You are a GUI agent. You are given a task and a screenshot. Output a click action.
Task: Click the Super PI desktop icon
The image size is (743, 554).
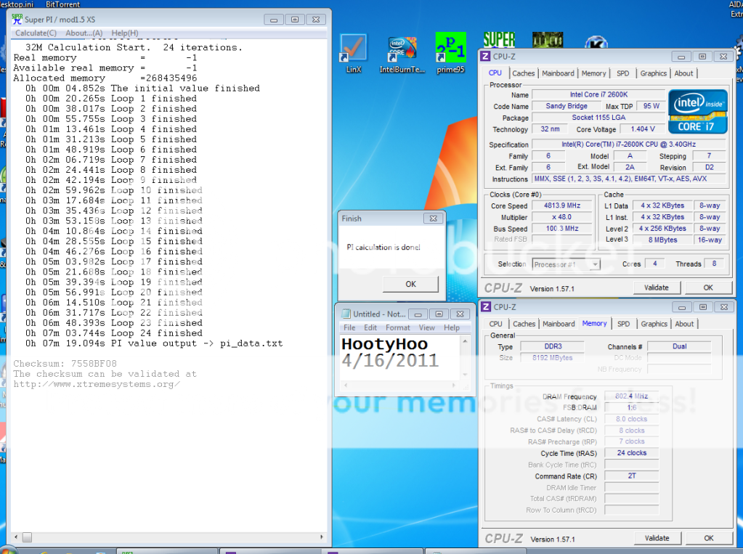pos(499,40)
